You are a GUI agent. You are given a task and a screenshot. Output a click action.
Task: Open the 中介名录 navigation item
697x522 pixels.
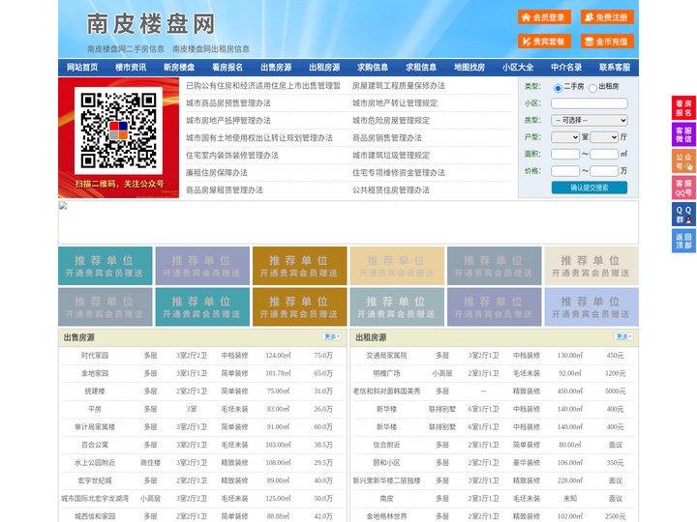(566, 68)
